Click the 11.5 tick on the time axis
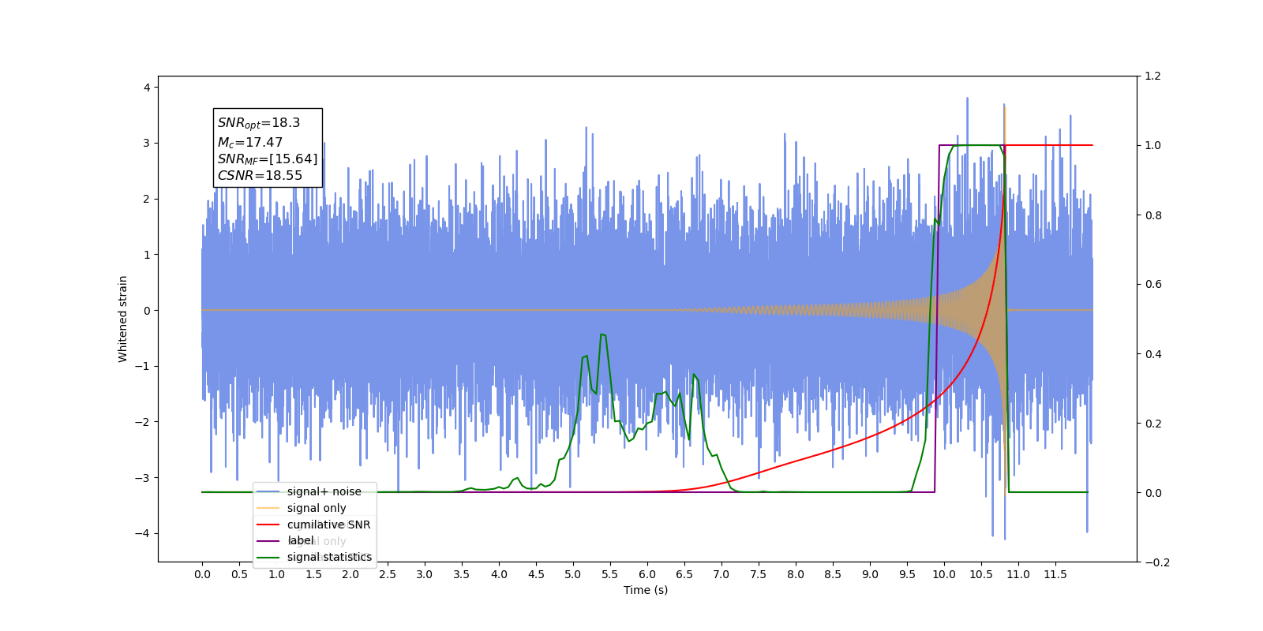This screenshot has height=631, width=1263. tap(1055, 574)
